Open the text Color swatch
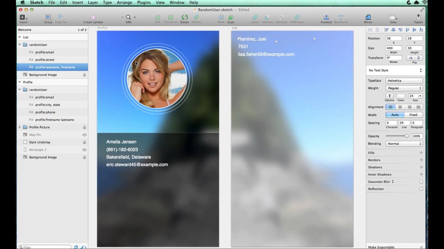This screenshot has width=444, height=249. pos(401,96)
